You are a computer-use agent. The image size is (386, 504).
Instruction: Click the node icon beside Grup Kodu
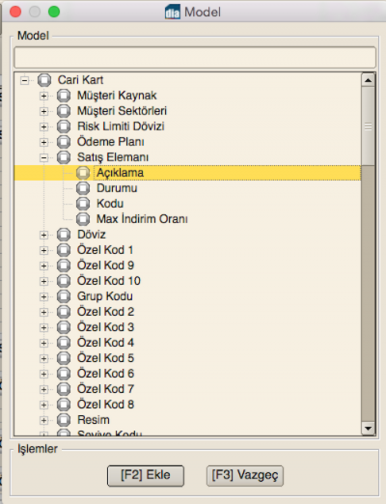pos(64,296)
